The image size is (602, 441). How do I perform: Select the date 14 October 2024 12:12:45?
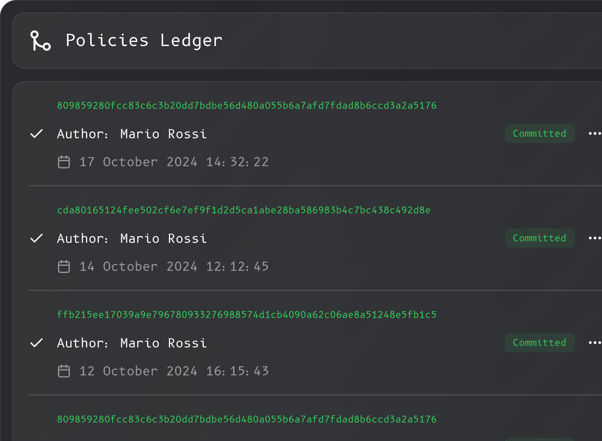coord(174,267)
